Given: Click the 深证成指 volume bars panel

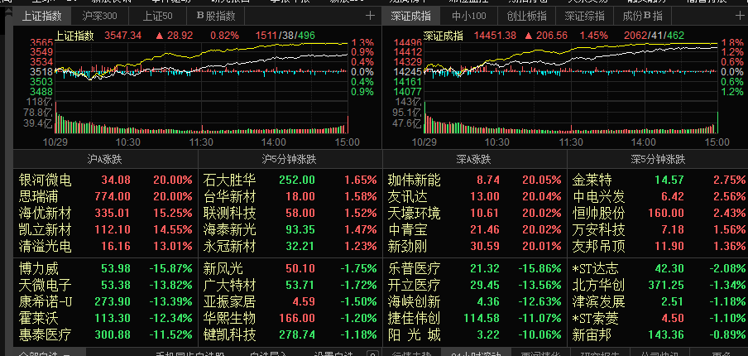Looking at the screenshot, I should click(570, 117).
